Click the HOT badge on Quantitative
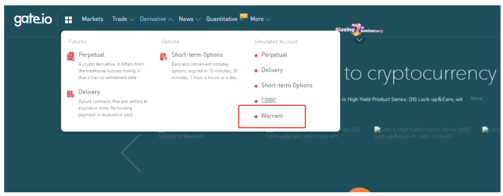503x196 pixels. pyautogui.click(x=244, y=16)
